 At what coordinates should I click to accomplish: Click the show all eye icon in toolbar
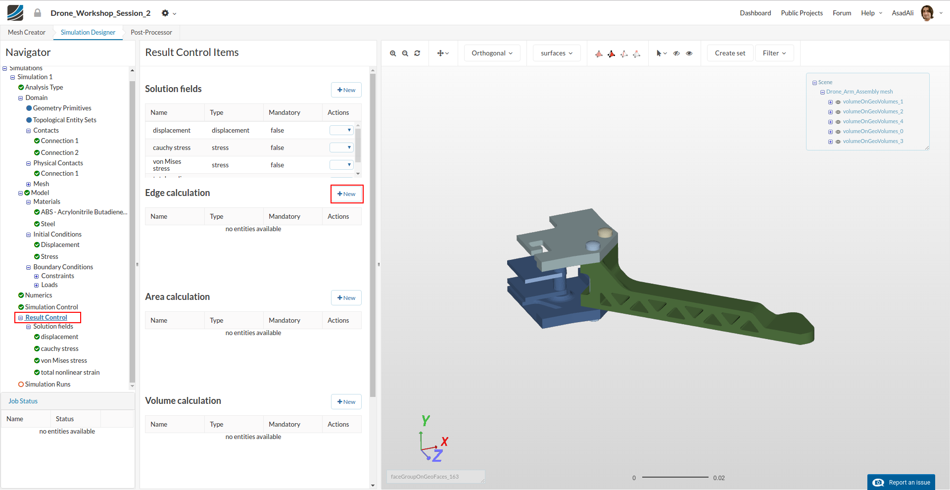689,53
